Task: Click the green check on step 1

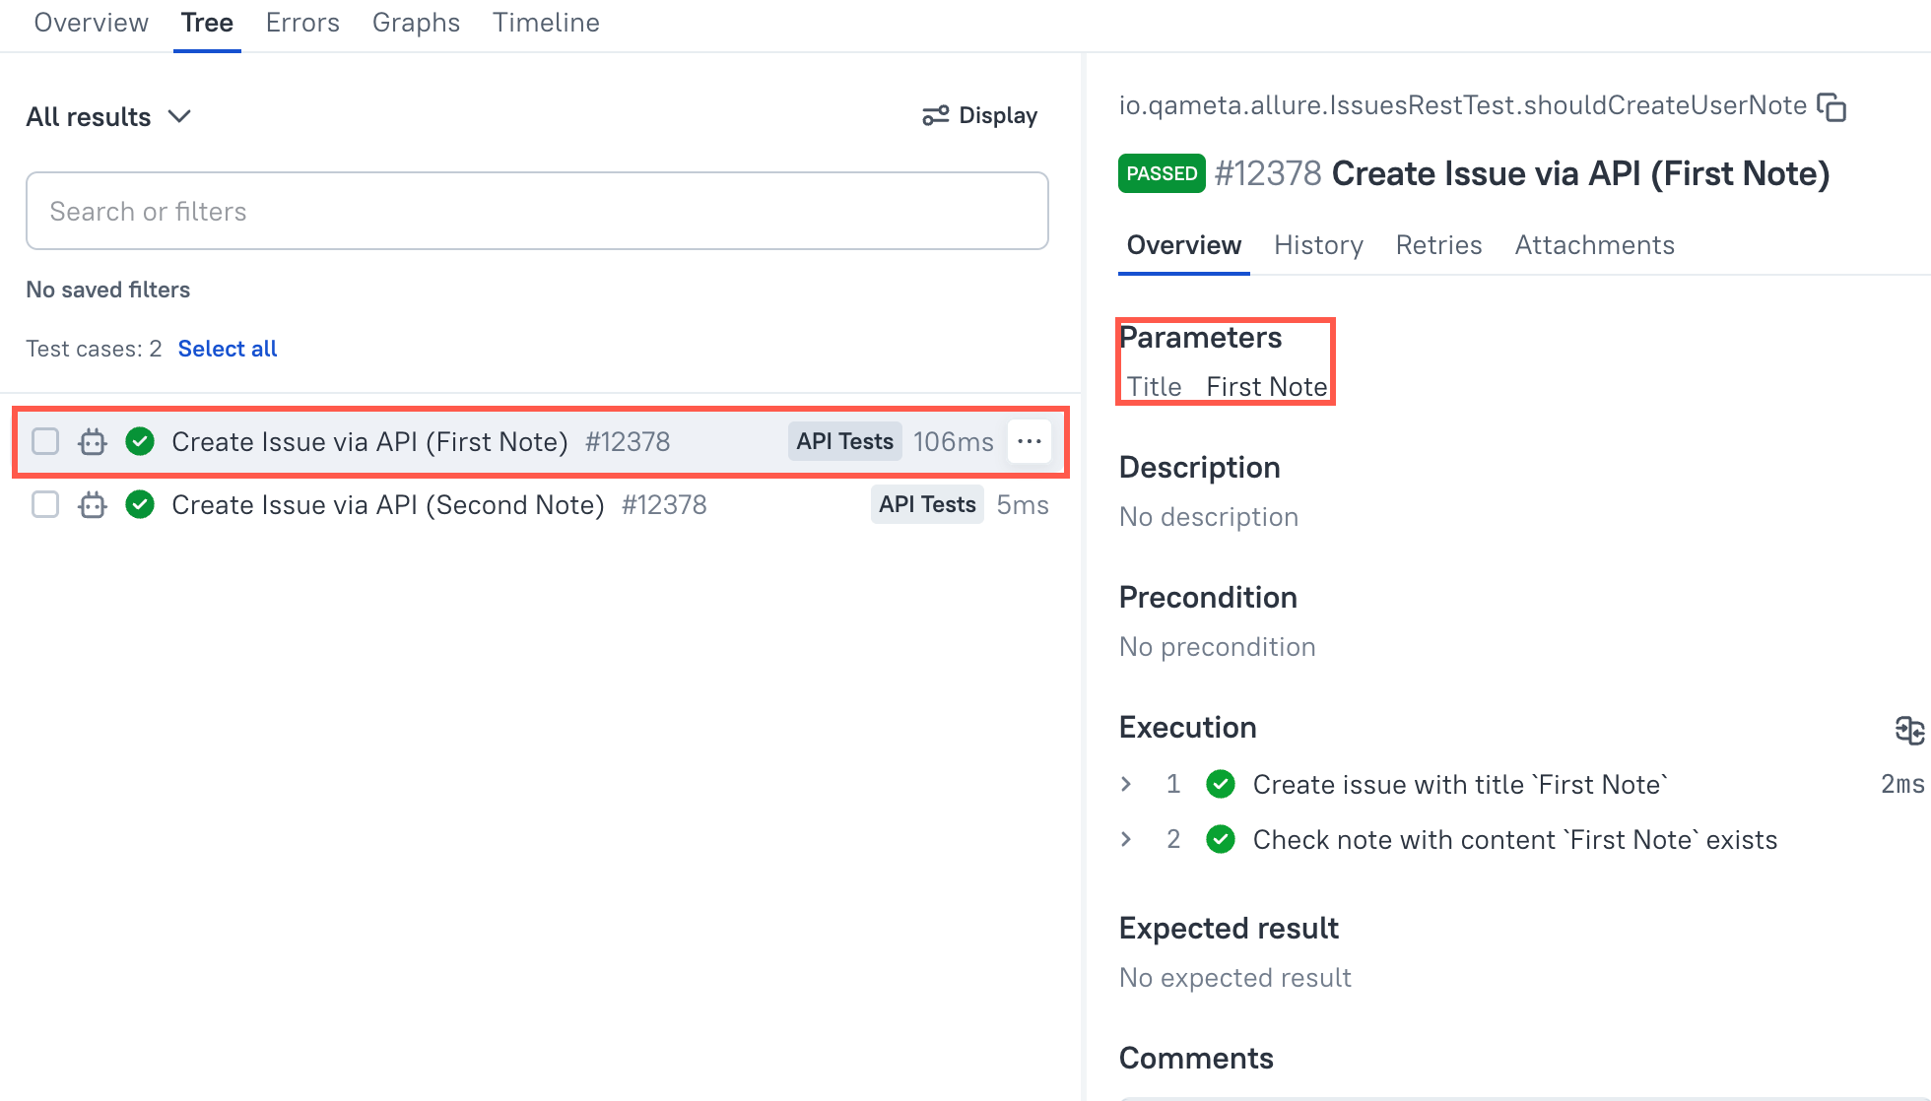Action: tap(1221, 785)
